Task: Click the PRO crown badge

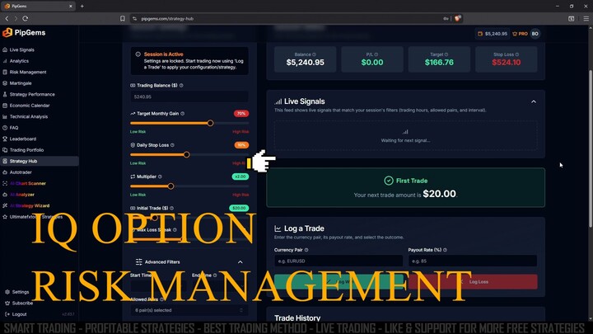Action: click(520, 34)
